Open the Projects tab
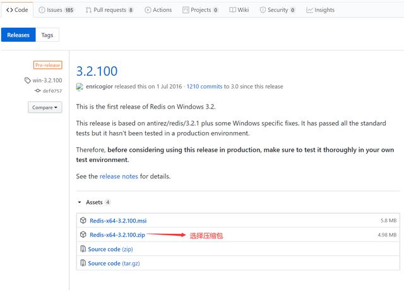Image resolution: width=404 pixels, height=306 pixels. [200, 10]
